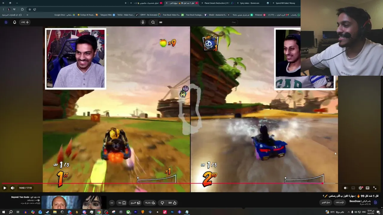Image resolution: width=383 pixels, height=215 pixels.
Task: Switch ENG keyboard language indicator
Action: (364, 212)
